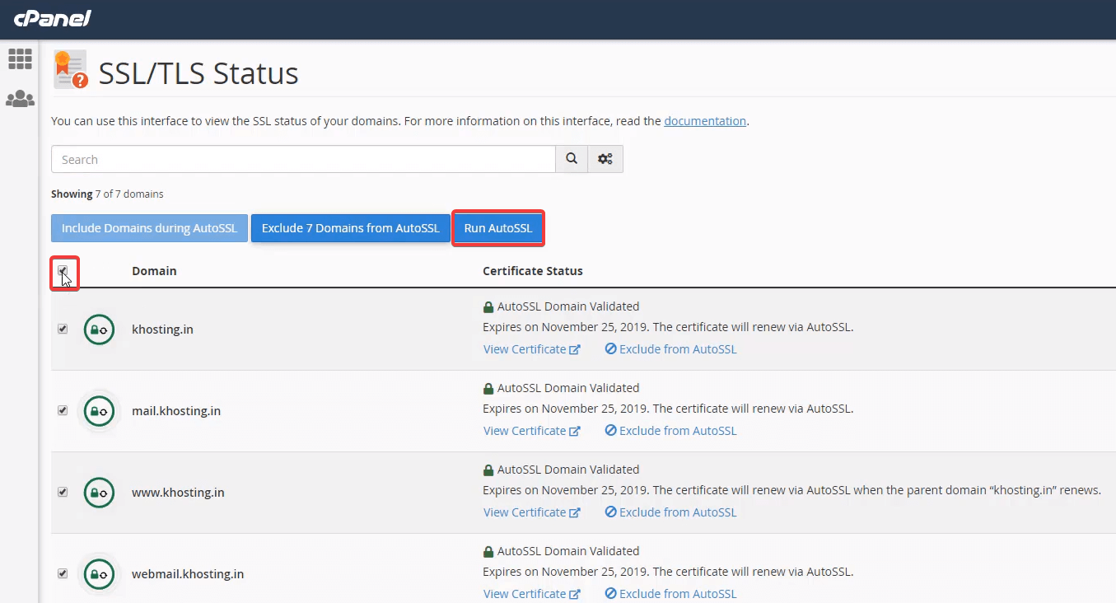This screenshot has height=603, width=1116.
Task: Click the green lock icon beside khosting.in
Action: (x=99, y=329)
